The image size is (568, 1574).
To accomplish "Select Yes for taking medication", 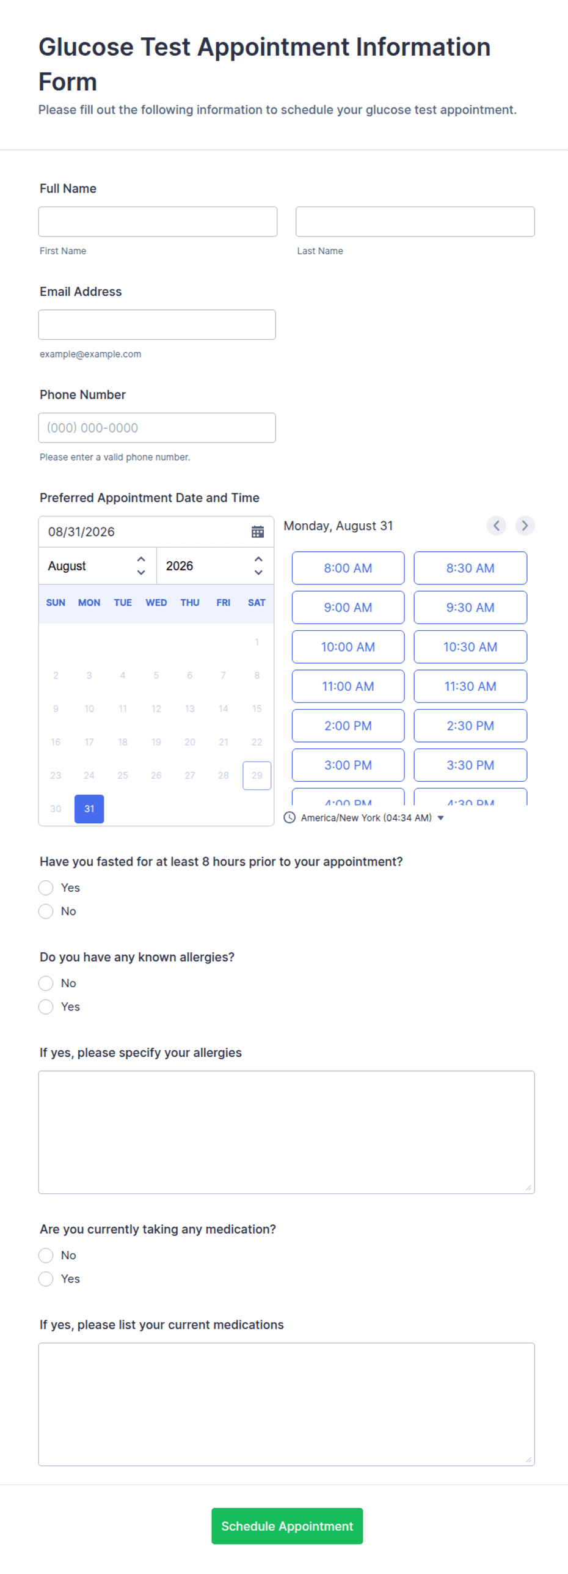I will tap(46, 1278).
